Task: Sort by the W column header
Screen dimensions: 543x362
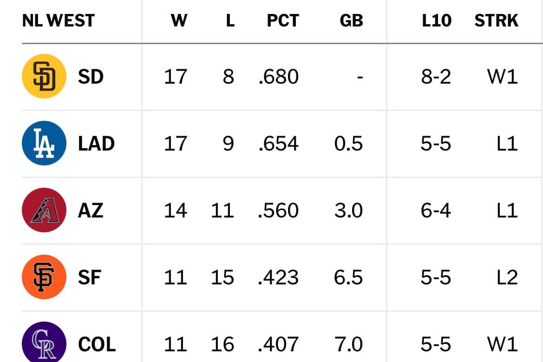Action: [x=179, y=20]
